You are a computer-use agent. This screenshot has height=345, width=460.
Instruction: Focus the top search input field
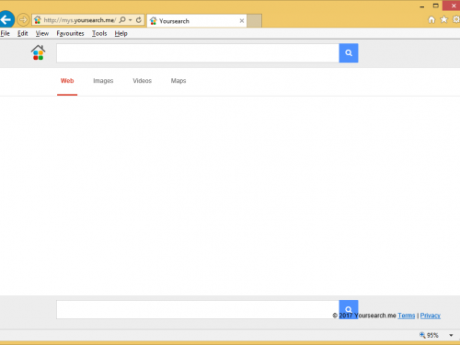pos(198,53)
